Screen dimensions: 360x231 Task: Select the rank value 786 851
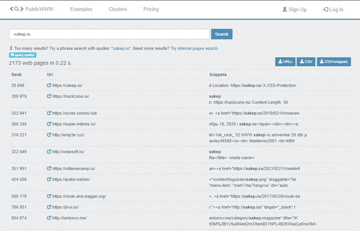(19, 207)
